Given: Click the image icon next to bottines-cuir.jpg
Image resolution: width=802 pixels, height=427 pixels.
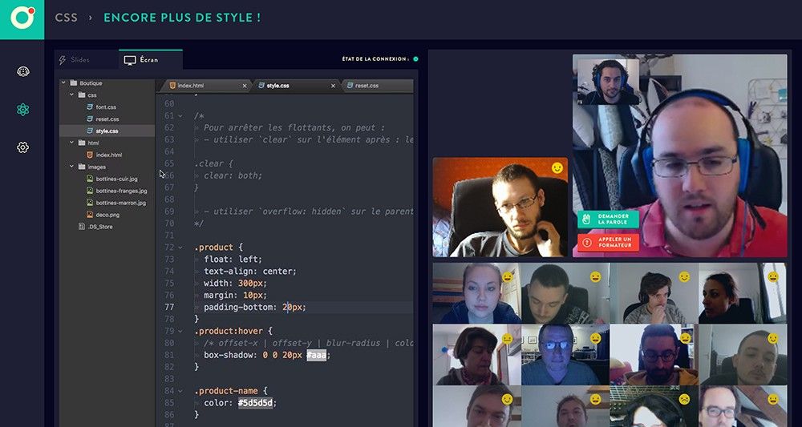Looking at the screenshot, I should (90, 179).
